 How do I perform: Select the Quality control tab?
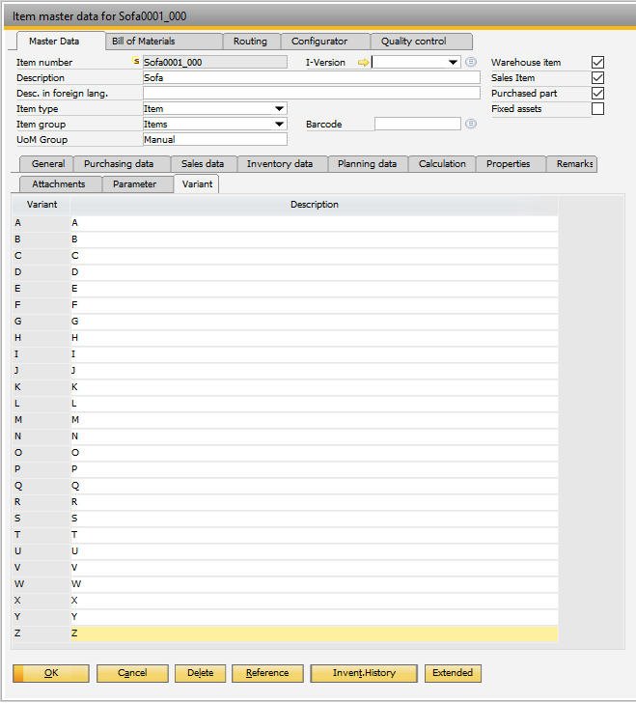[x=413, y=42]
